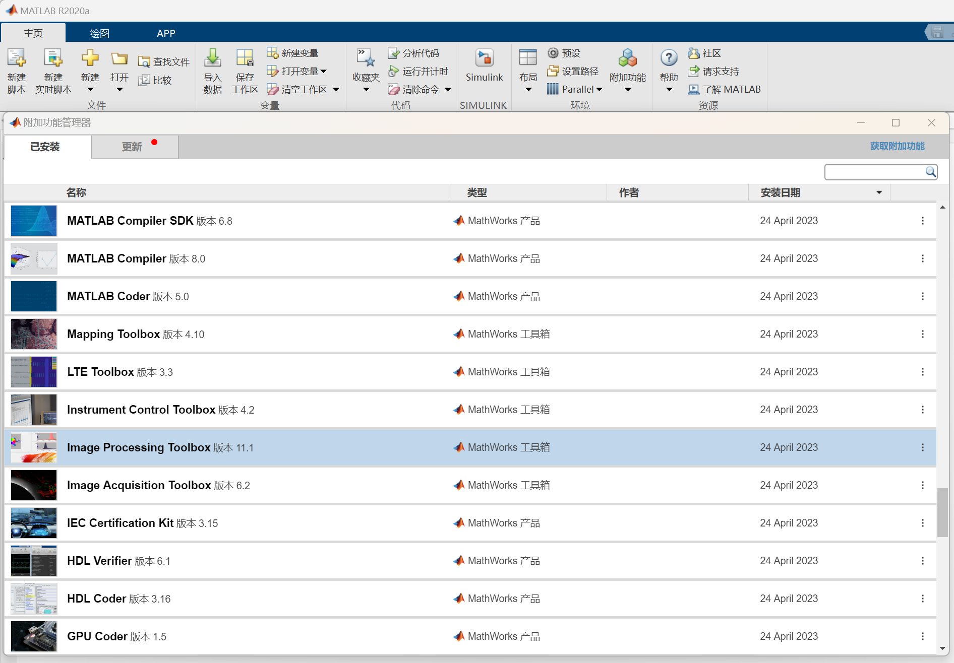This screenshot has height=663, width=954.
Task: Click the Add-On list vertical scrollbar thumb
Action: pos(942,512)
